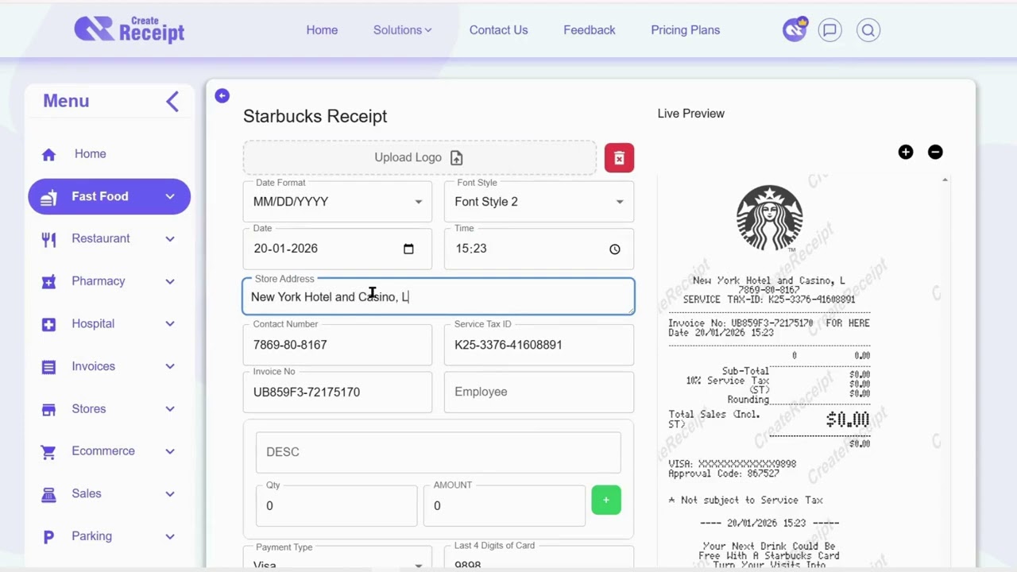The image size is (1017, 572).
Task: Click the Parking P icon
Action: [48, 537]
